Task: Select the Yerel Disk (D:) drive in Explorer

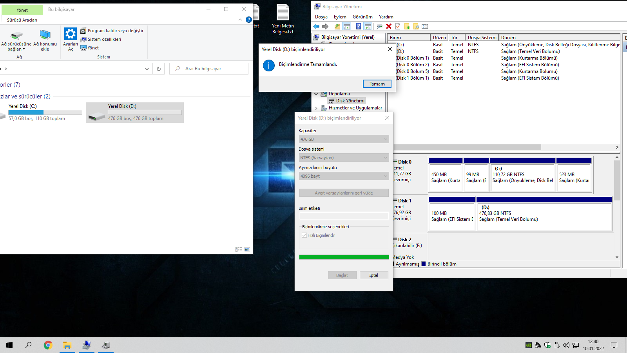Action: [x=135, y=113]
